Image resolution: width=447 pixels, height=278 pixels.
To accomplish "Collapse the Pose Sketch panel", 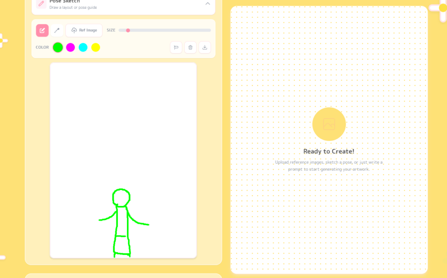I will coord(208,3).
